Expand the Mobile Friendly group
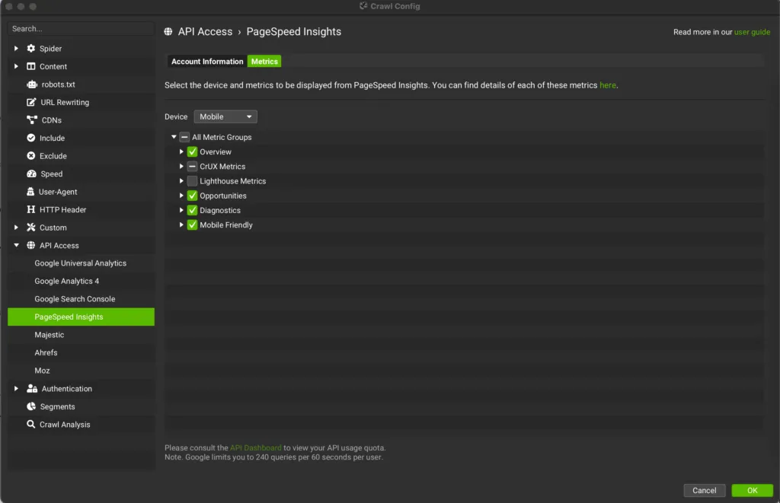Viewport: 780px width, 503px height. point(181,224)
